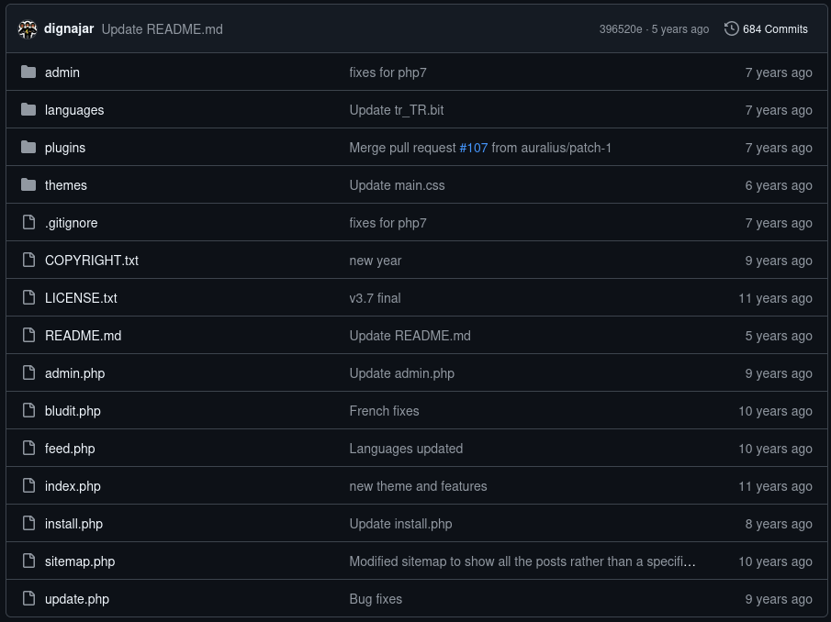Image resolution: width=831 pixels, height=622 pixels.
Task: Open 'Update README.md' latest commit message in header
Action: pos(163,29)
